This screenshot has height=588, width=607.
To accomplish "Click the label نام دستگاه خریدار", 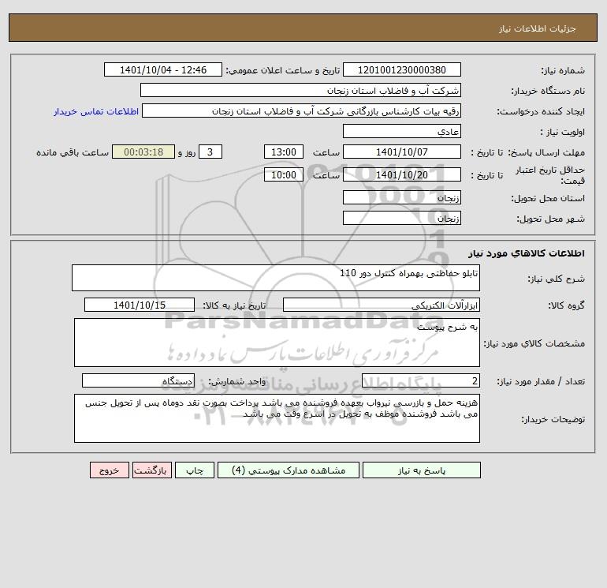I will coord(548,91).
